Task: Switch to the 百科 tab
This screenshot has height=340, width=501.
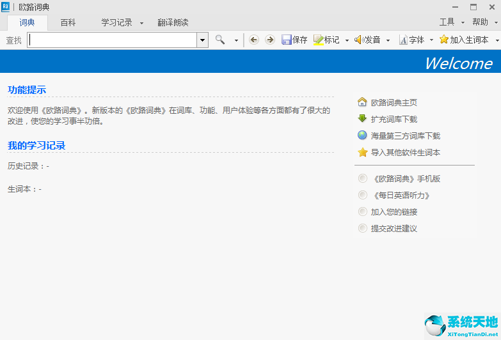Action: pos(68,22)
